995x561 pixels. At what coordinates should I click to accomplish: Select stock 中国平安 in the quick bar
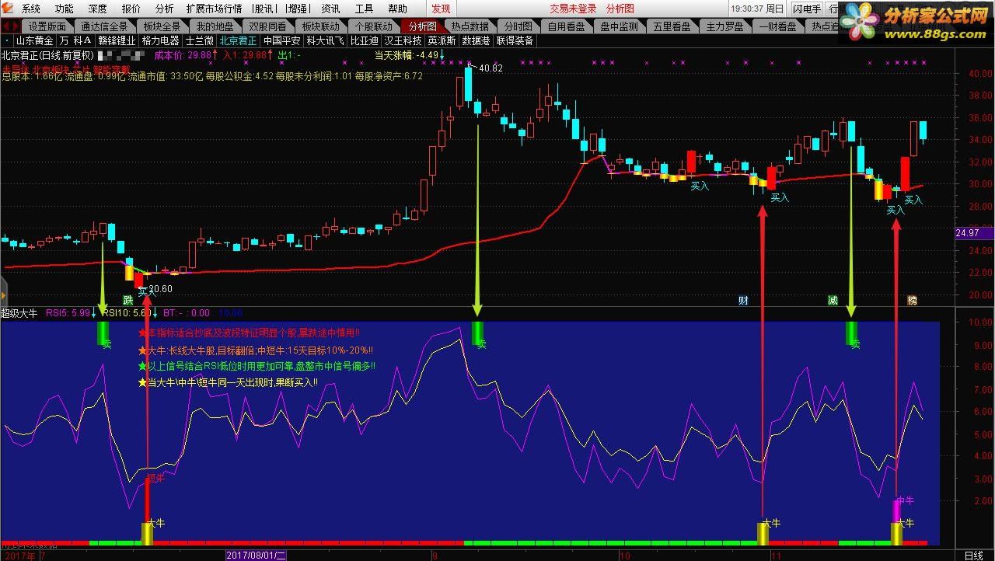click(281, 40)
